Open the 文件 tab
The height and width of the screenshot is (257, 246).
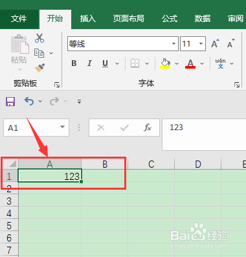pos(19,19)
